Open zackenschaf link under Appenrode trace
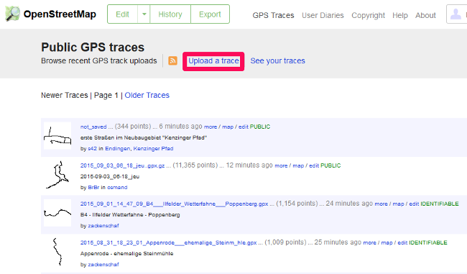The image size is (467, 274). point(103,265)
